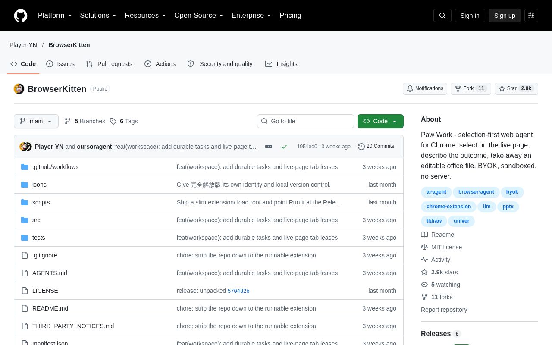Viewport: 552px width, 345px height.
Task: Click the icons folder icon
Action: [x=25, y=185]
